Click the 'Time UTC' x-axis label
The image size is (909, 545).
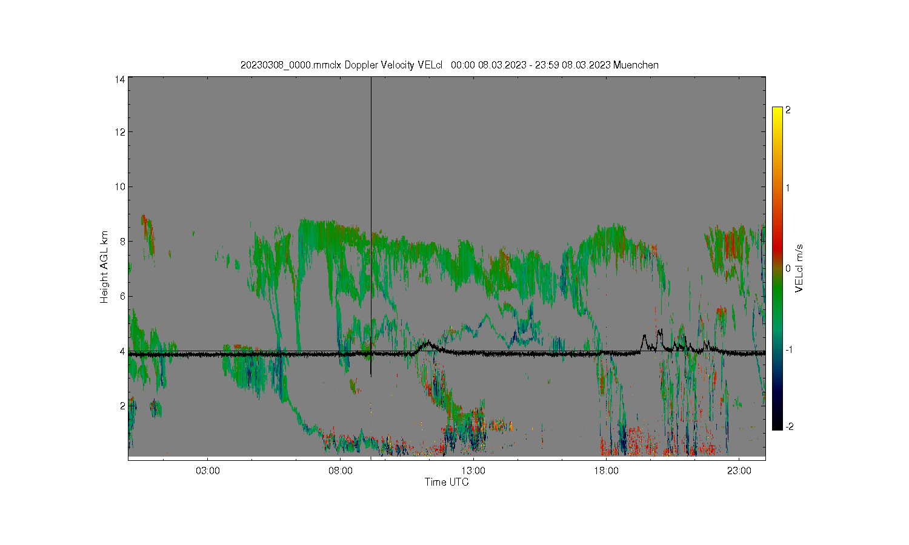point(447,483)
